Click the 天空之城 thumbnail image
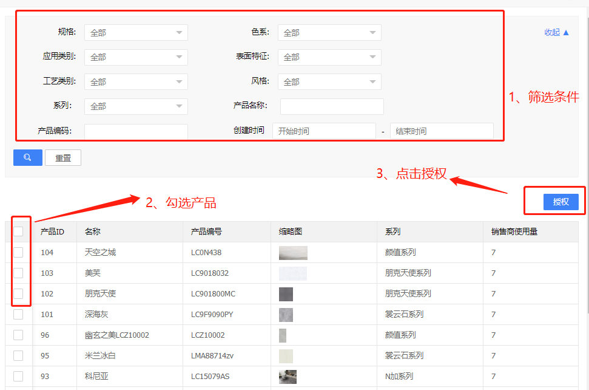Image resolution: width=589 pixels, height=390 pixels. [x=293, y=253]
